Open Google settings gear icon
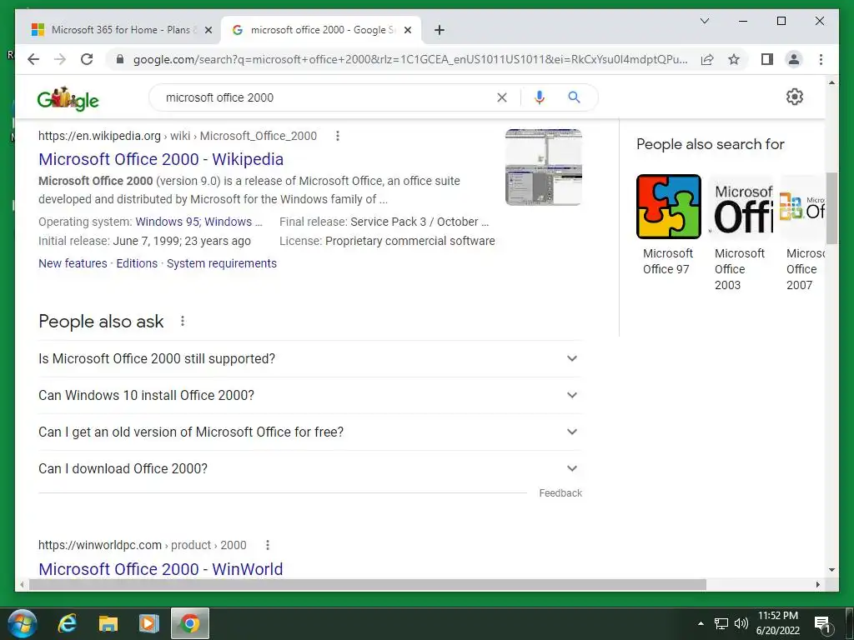The width and height of the screenshot is (854, 640). (x=795, y=97)
